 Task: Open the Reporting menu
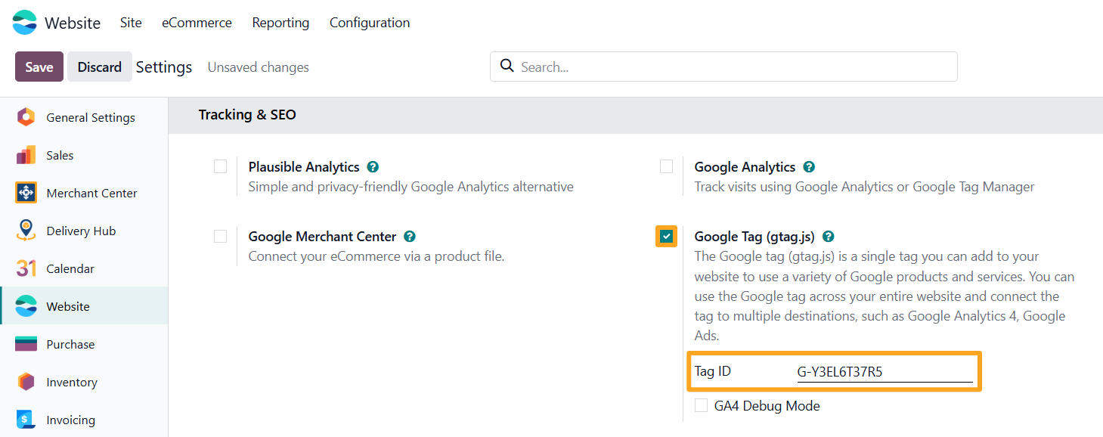[x=280, y=23]
